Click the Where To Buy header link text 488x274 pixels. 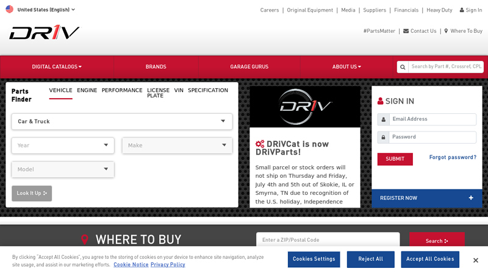466,31
